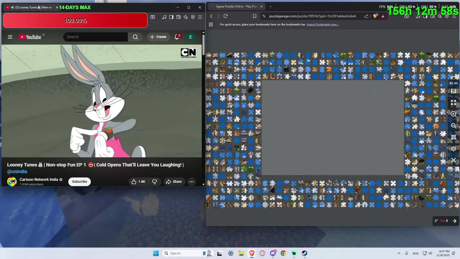Show hidden system tray icons
The height and width of the screenshot is (259, 460).
[399, 253]
